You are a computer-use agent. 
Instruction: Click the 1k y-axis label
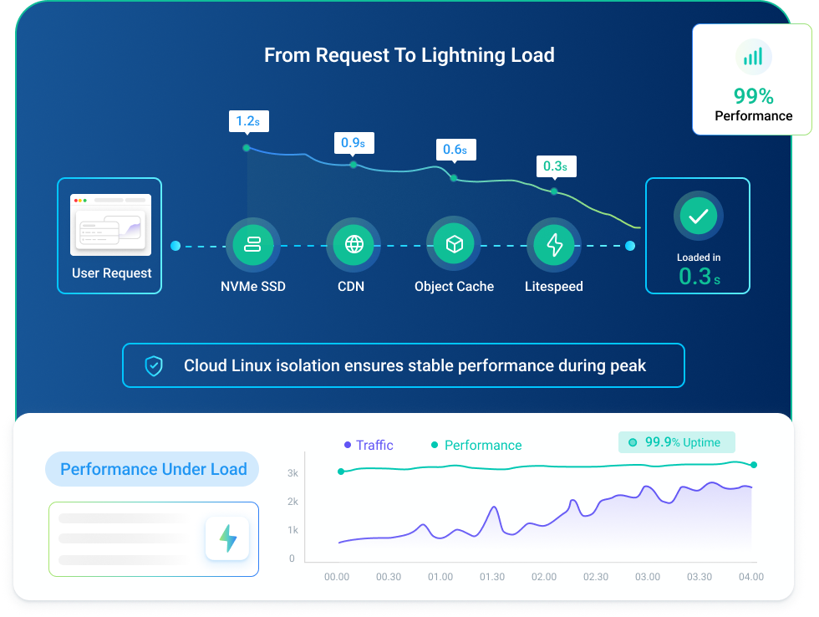(292, 530)
